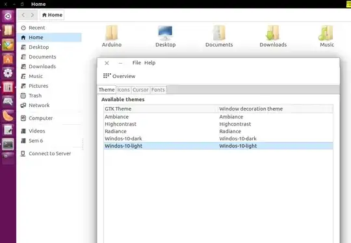Open Recent in Files sidebar
The image size is (351, 243).
click(49, 28)
